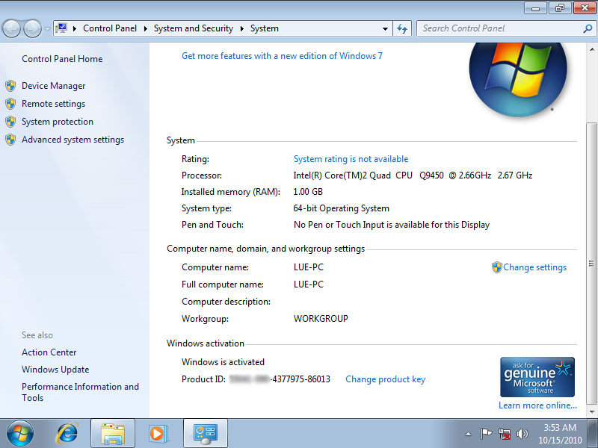
Task: Select Control Panel in the breadcrumb
Action: click(x=110, y=28)
